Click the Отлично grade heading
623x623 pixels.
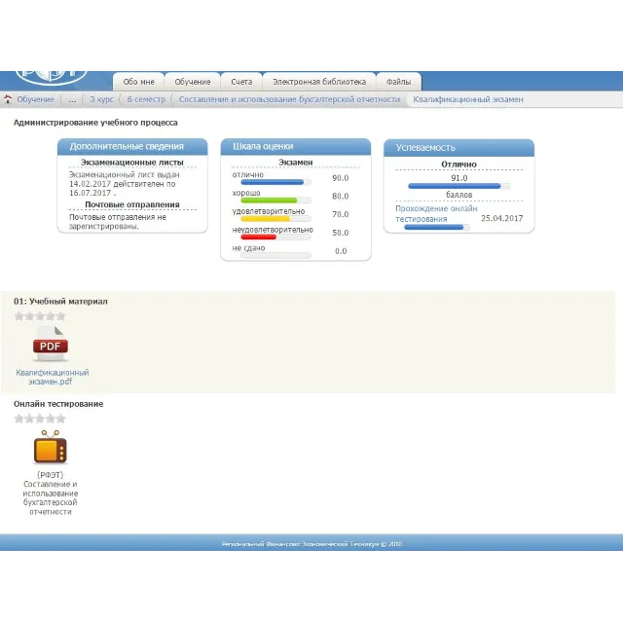tap(458, 165)
